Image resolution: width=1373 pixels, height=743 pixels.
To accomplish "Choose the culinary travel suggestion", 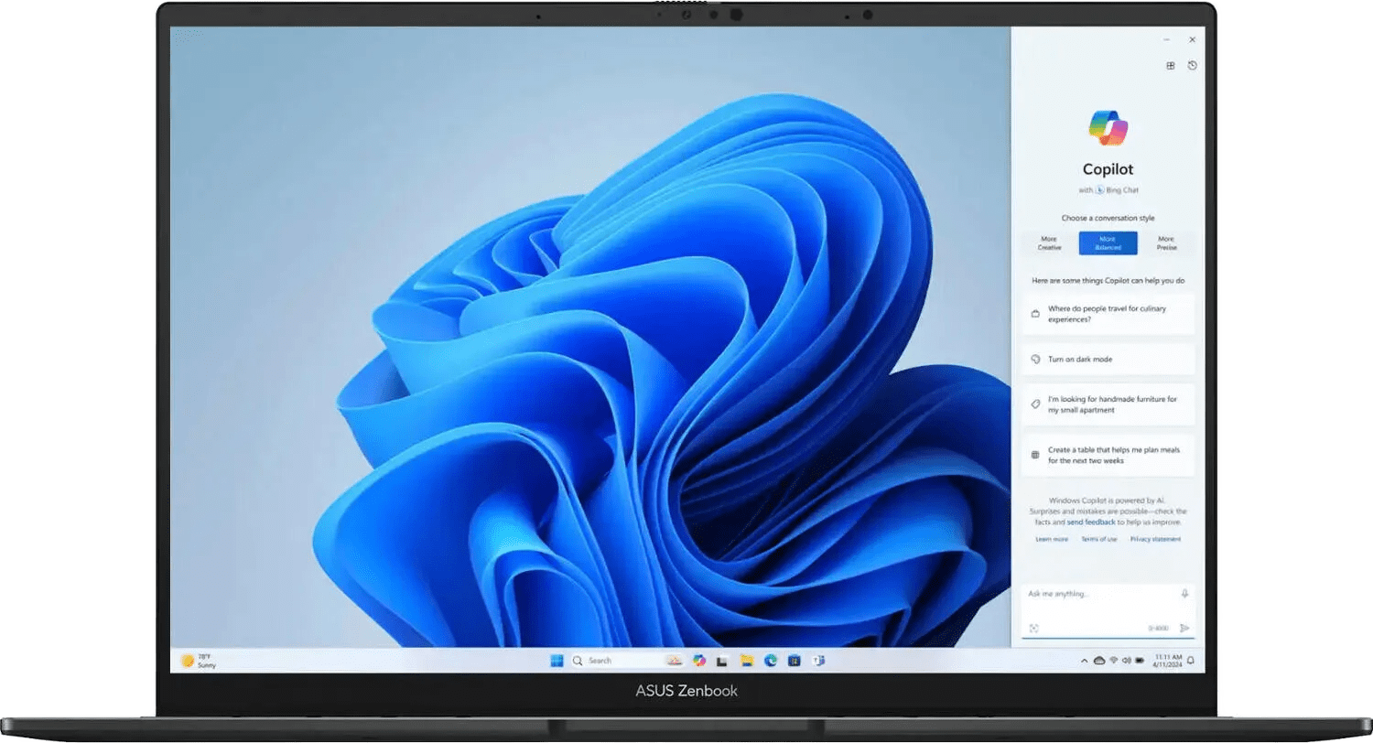I will [1108, 315].
